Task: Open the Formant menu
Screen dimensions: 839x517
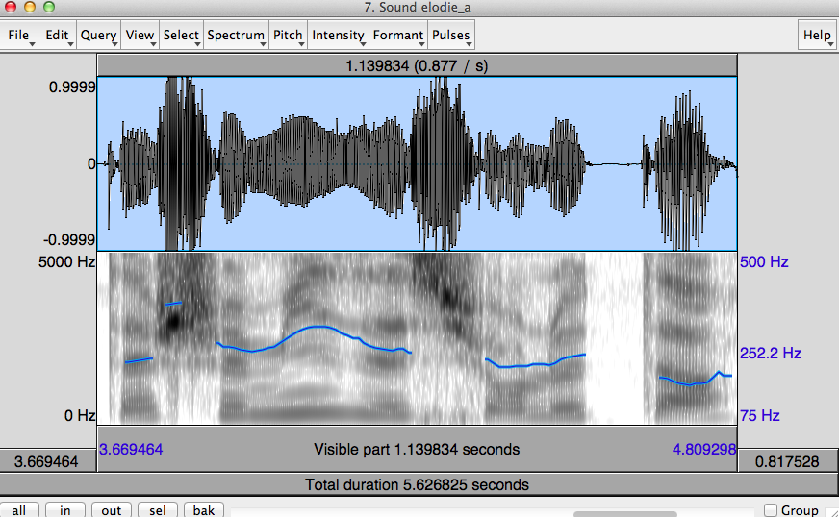Action: click(x=398, y=36)
